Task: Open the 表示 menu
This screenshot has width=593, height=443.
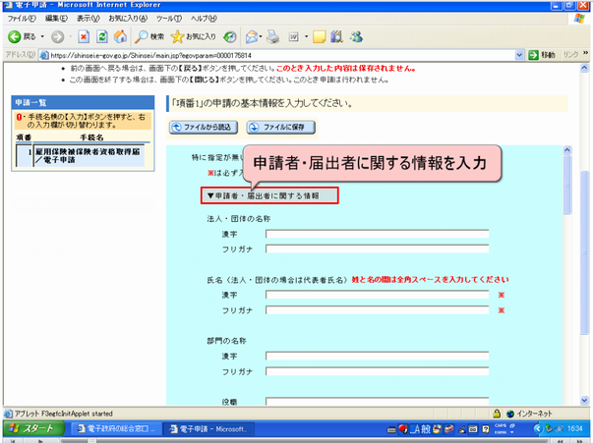Action: 89,18
